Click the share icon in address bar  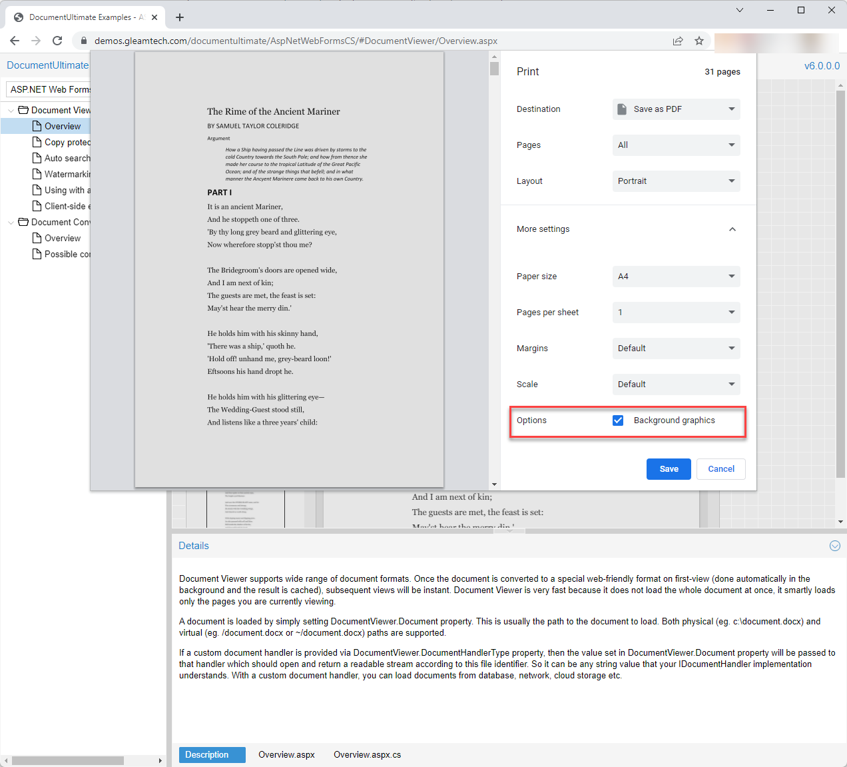coord(678,41)
